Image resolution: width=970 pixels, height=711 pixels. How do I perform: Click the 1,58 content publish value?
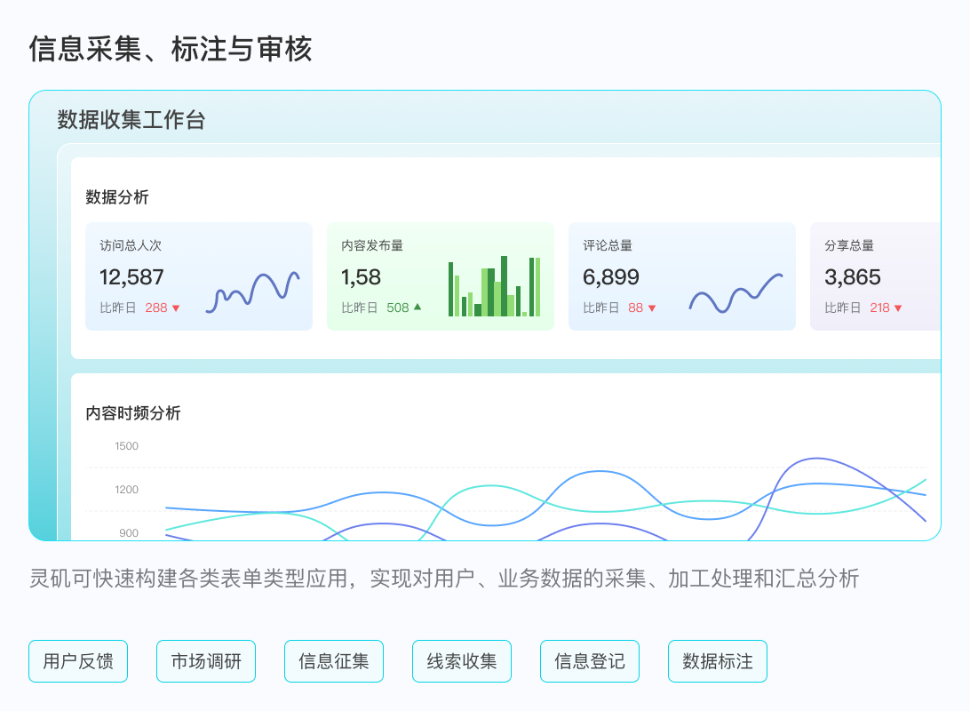tap(362, 277)
